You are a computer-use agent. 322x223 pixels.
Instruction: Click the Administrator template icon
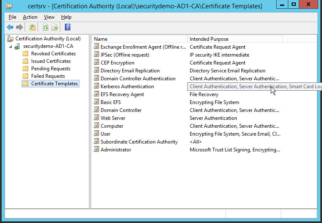(97, 149)
